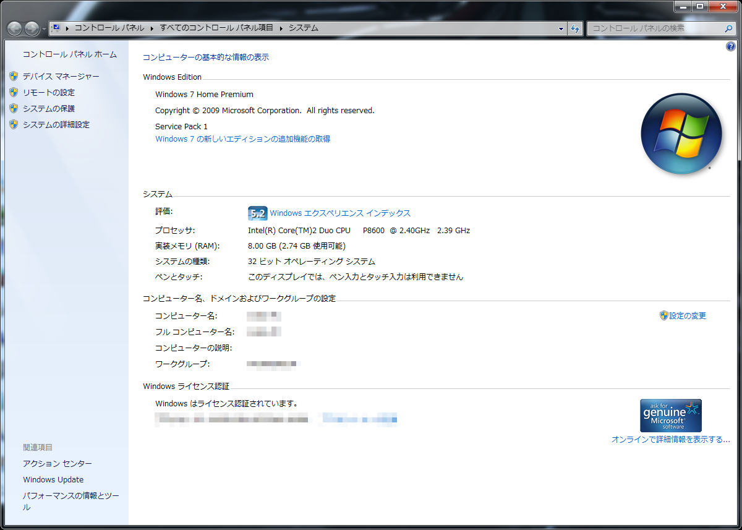Open リモートの設定 link
Screen dimensions: 742x530
[x=49, y=92]
